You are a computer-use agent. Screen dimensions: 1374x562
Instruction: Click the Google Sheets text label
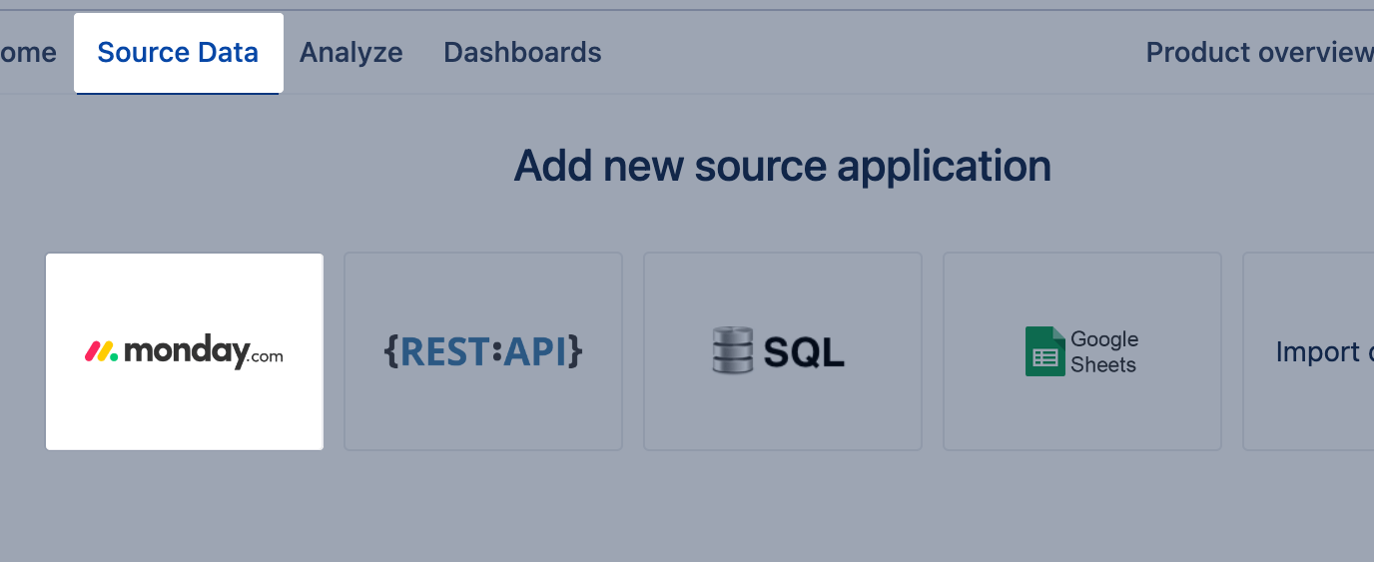[1103, 352]
